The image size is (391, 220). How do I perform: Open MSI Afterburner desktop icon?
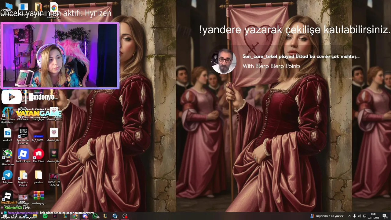click(8, 157)
